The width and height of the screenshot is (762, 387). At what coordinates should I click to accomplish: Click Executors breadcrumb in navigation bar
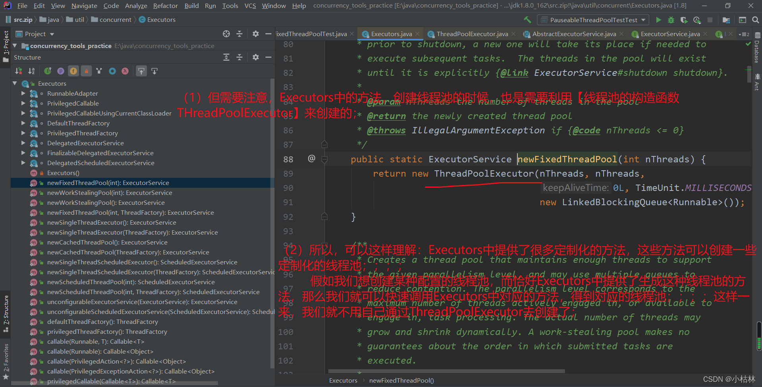pos(157,19)
